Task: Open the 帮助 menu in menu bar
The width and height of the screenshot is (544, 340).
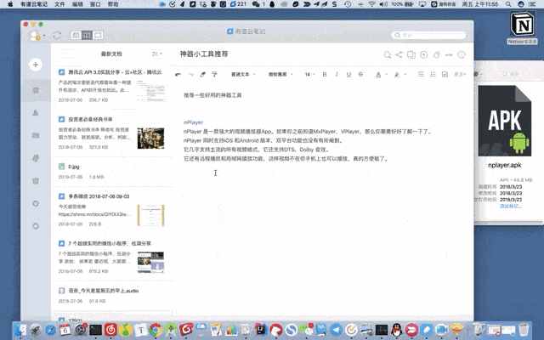Action: click(113, 4)
